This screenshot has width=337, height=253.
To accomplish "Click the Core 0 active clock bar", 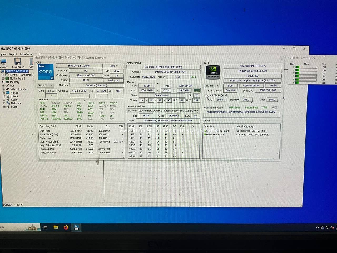I will (x=306, y=67).
